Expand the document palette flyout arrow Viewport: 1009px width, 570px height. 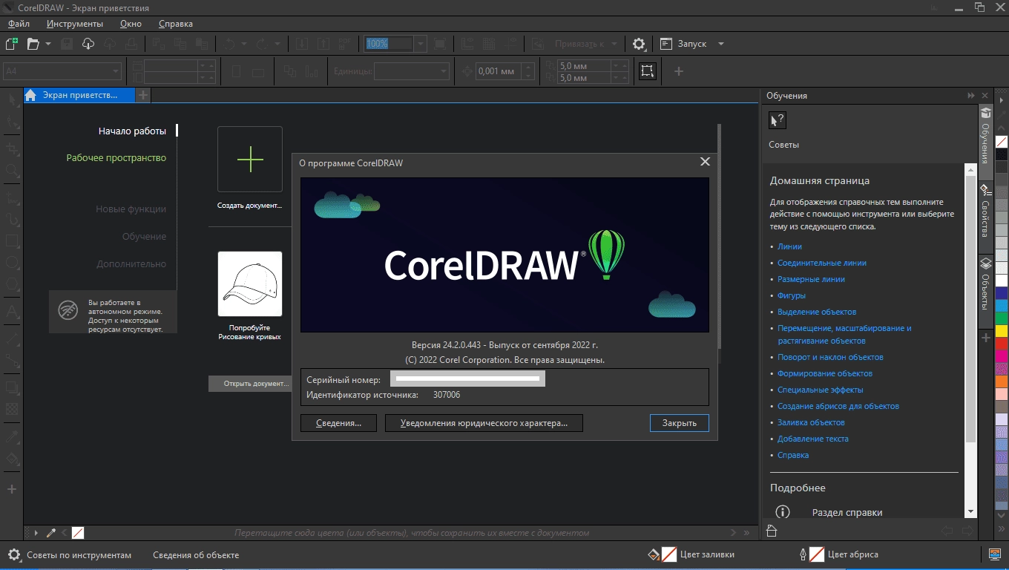[36, 532]
